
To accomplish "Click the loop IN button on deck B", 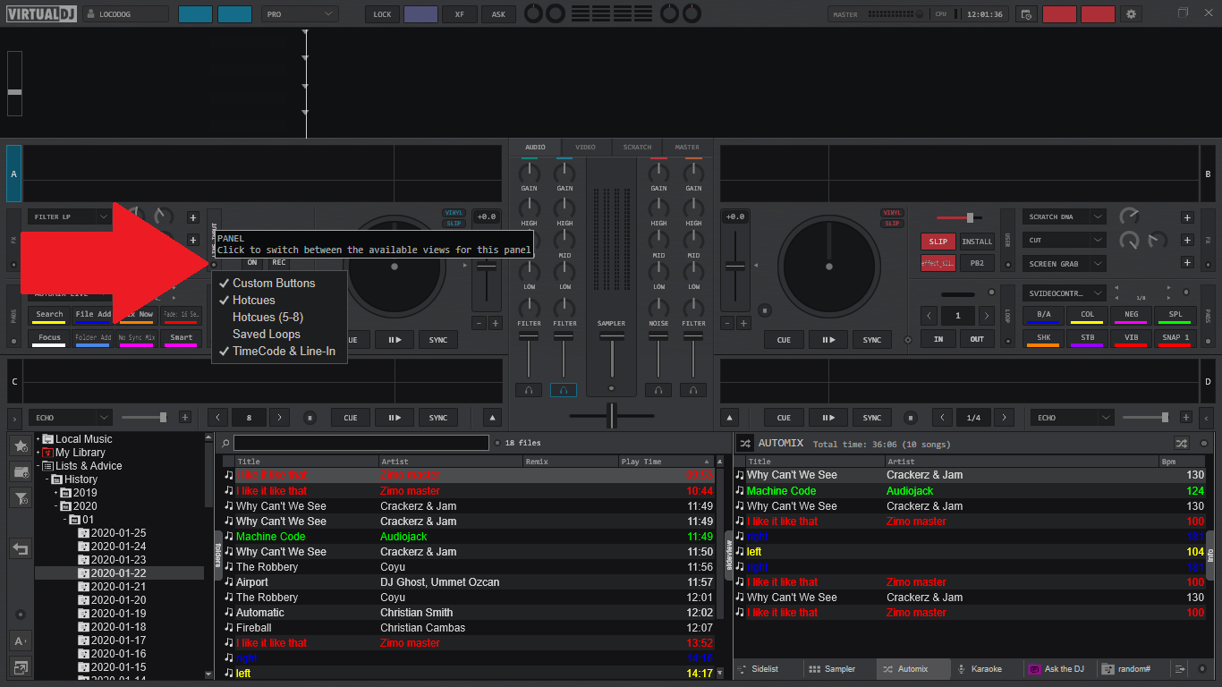I will click(x=938, y=340).
